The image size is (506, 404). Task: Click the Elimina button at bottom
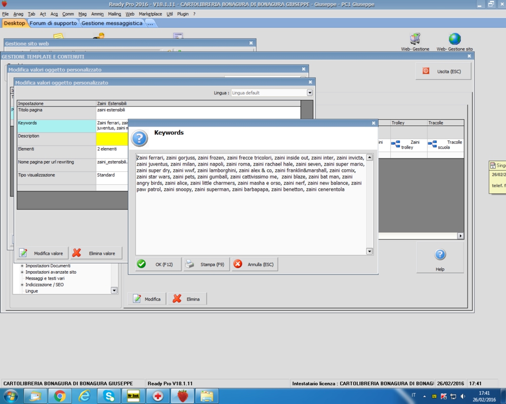tap(187, 299)
